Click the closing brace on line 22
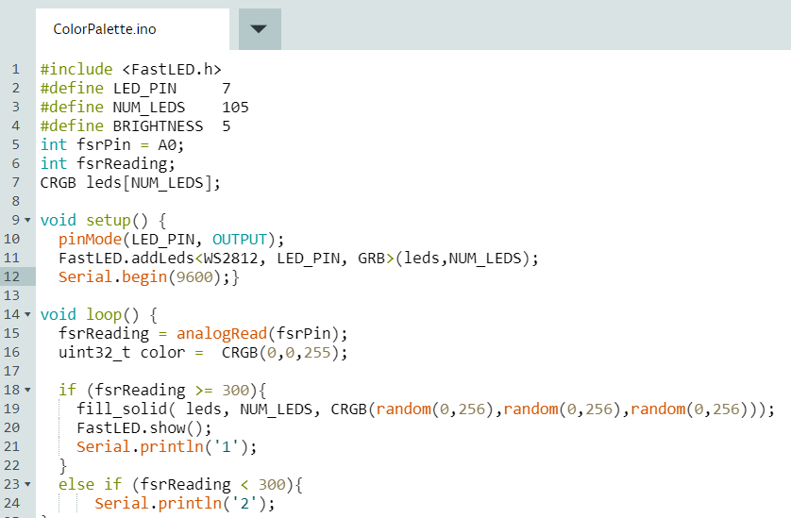 [63, 465]
